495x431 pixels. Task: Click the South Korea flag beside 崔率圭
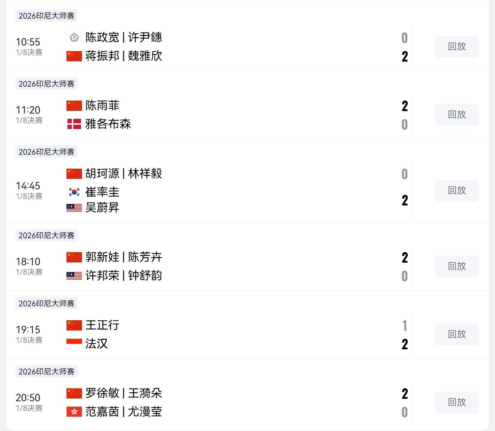(74, 192)
